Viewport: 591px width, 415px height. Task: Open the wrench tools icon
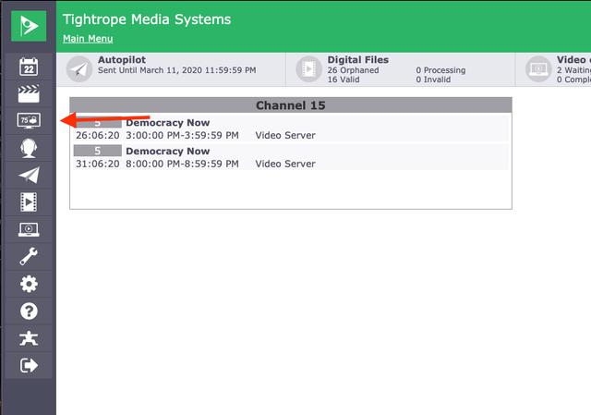click(29, 257)
